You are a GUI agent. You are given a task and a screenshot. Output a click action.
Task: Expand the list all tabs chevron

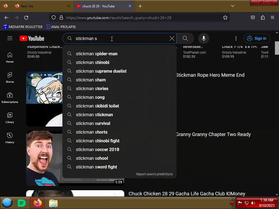[x=233, y=6]
